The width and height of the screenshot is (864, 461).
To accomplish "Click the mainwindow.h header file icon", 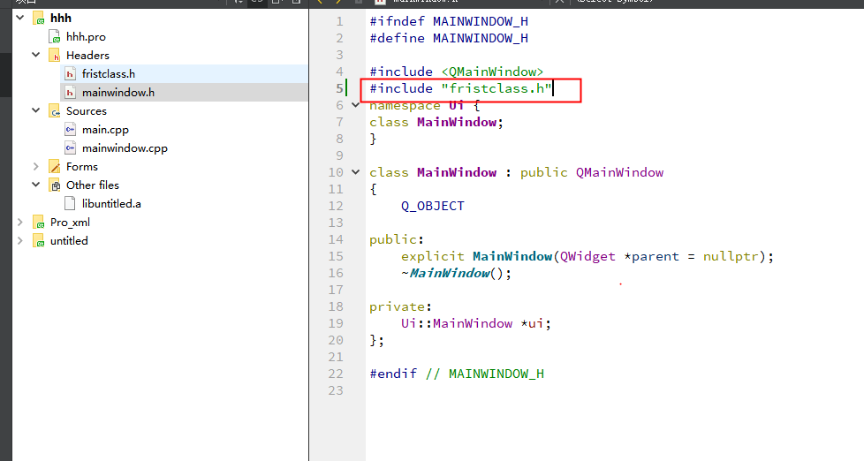I will click(x=70, y=93).
